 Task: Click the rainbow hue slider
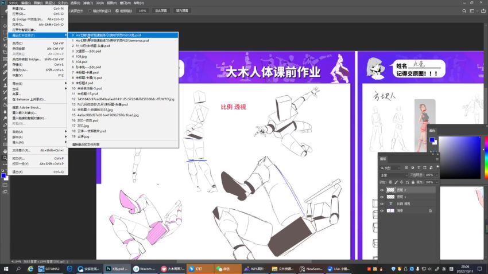(486, 158)
